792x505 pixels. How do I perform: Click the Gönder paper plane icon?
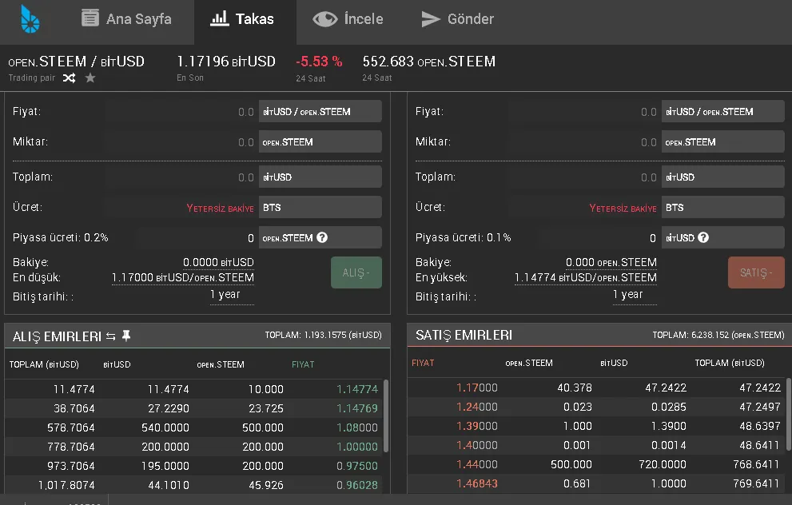point(430,19)
